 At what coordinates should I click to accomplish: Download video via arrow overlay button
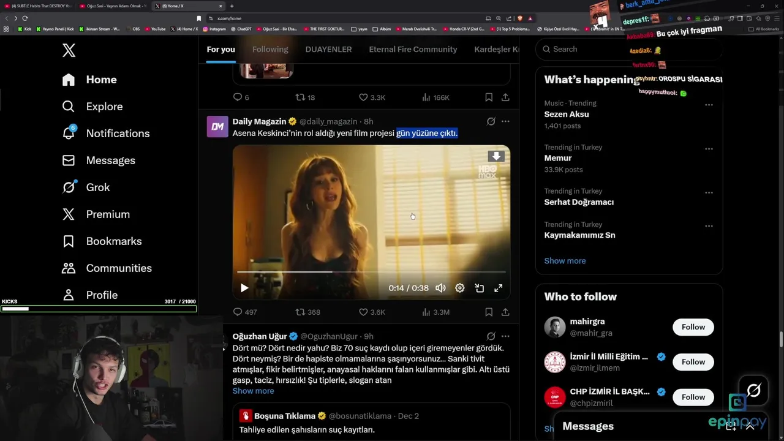click(496, 156)
